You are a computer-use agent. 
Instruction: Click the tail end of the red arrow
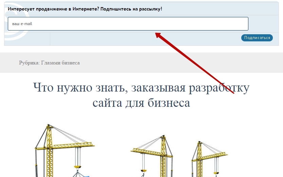(233, 93)
